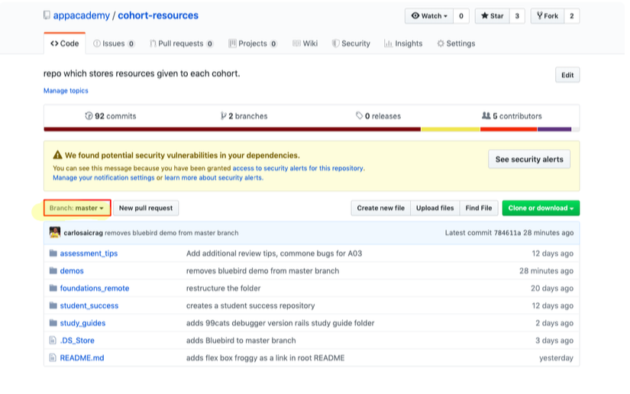
Task: Open the foundations_remote folder
Action: [95, 288]
